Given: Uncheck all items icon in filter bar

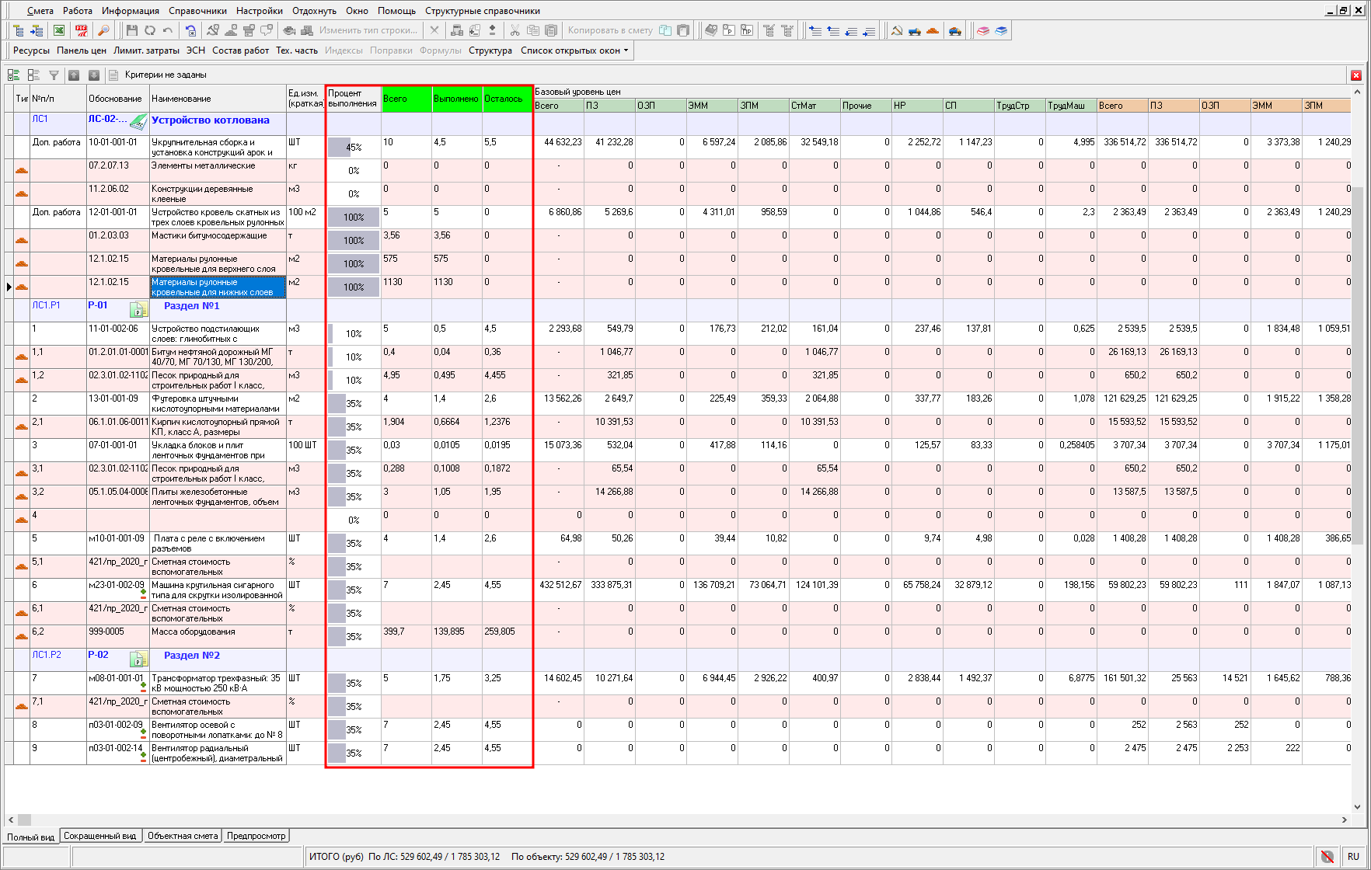Looking at the screenshot, I should (33, 75).
